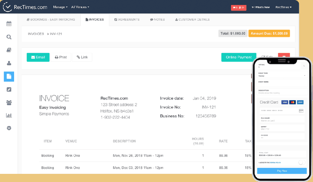Open settings with the gear icon
Screen dimensions: 313x182
tap(9, 128)
